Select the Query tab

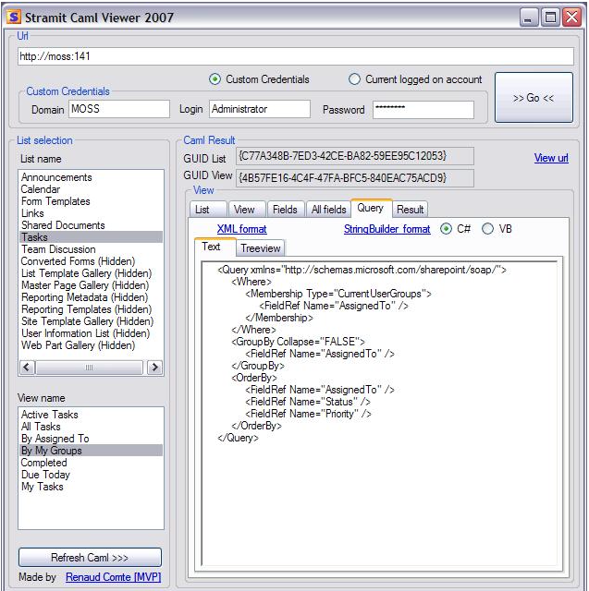tap(372, 208)
